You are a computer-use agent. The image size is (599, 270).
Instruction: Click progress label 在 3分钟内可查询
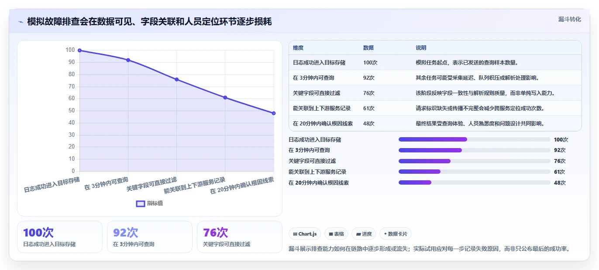(x=309, y=150)
